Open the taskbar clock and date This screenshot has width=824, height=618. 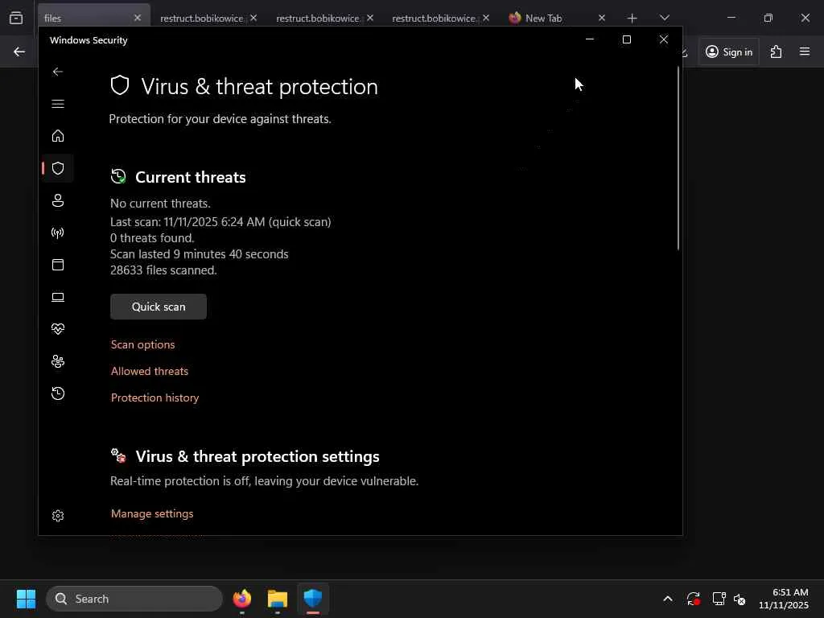(784, 599)
